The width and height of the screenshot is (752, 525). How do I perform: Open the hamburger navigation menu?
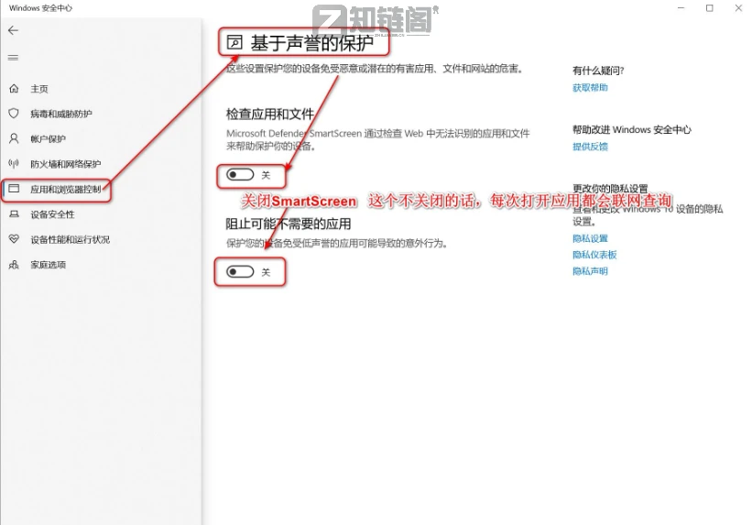(13, 58)
